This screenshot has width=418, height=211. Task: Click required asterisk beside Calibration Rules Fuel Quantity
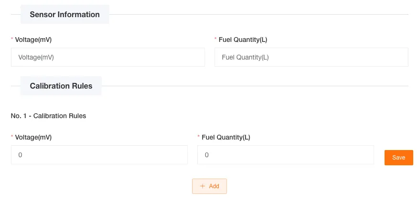[x=199, y=137]
